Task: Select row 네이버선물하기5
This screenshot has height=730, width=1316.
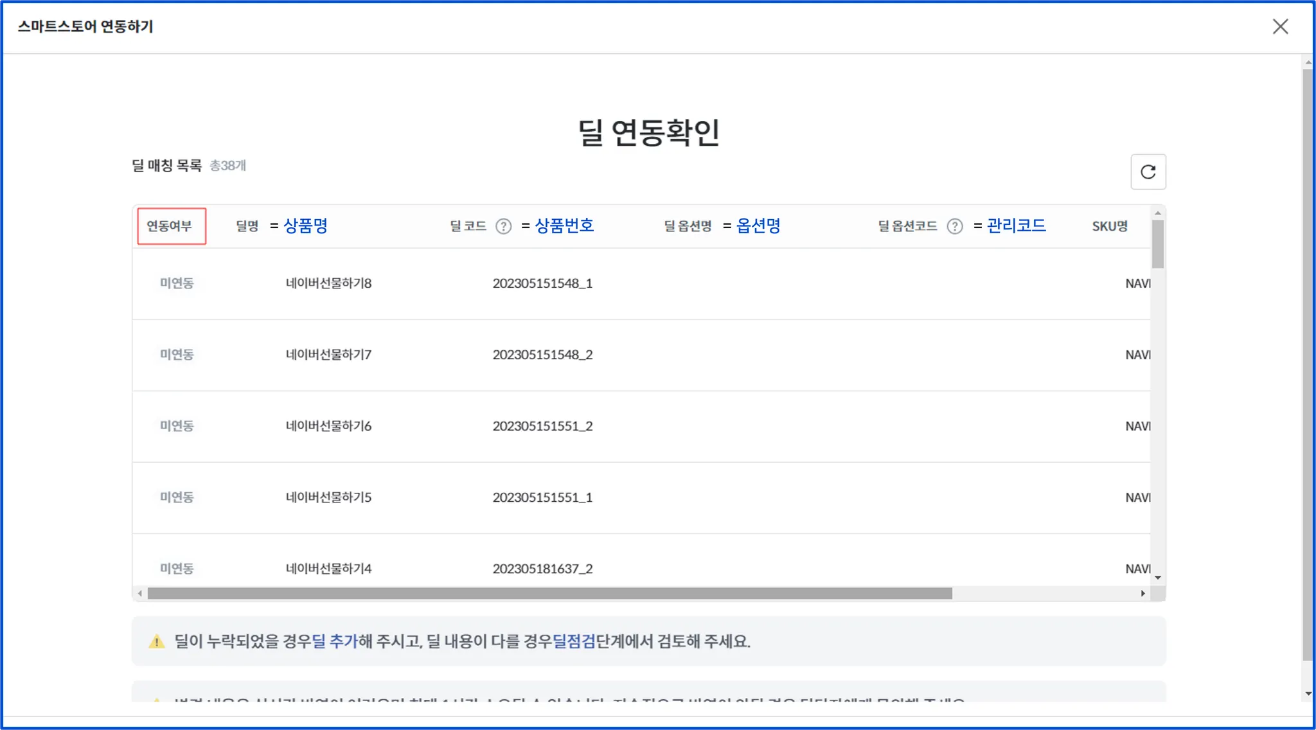Action: point(328,497)
